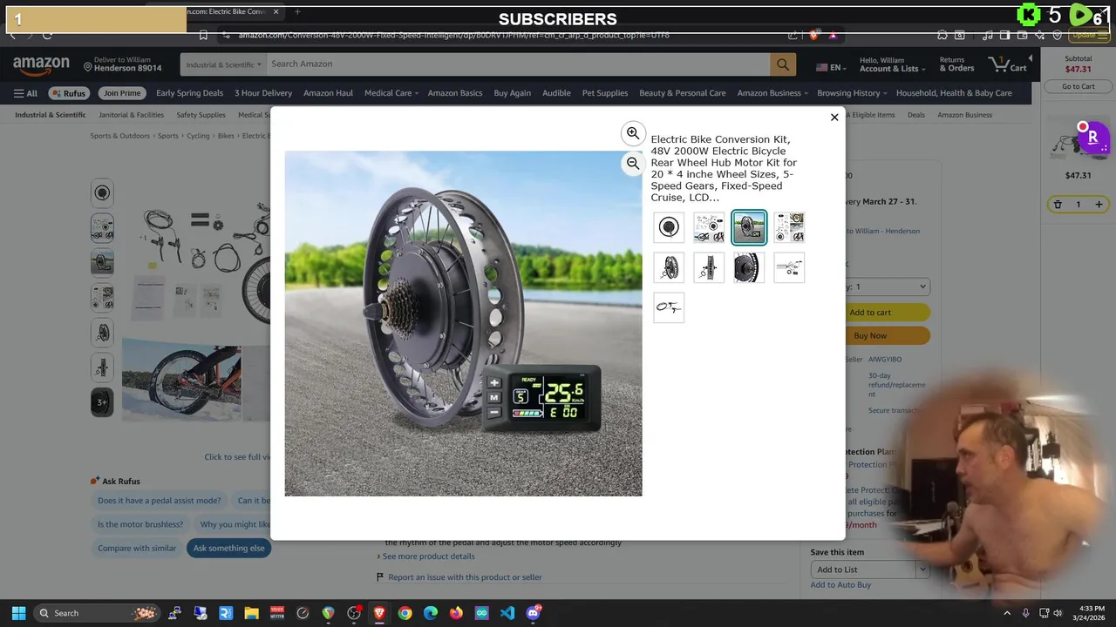Open Google Chrome from the taskbar
This screenshot has height=627, width=1116.
[x=405, y=613]
